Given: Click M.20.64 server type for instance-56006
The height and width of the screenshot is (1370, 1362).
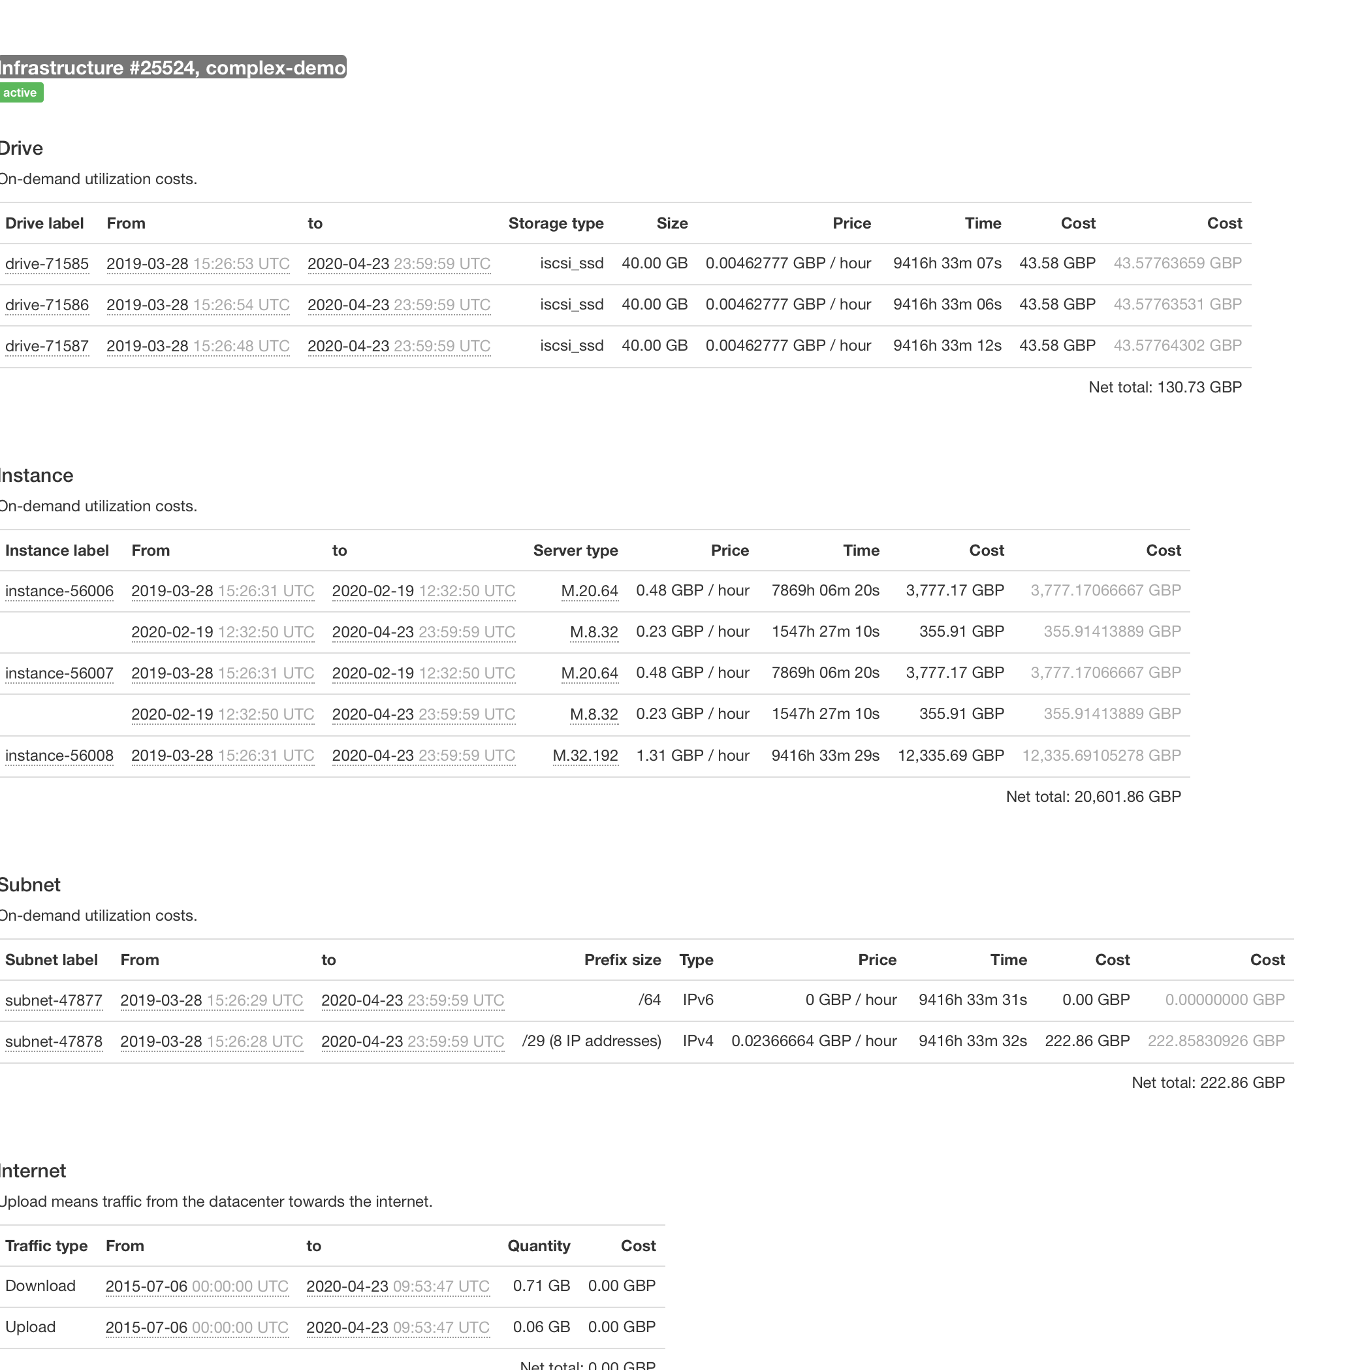Looking at the screenshot, I should point(589,592).
